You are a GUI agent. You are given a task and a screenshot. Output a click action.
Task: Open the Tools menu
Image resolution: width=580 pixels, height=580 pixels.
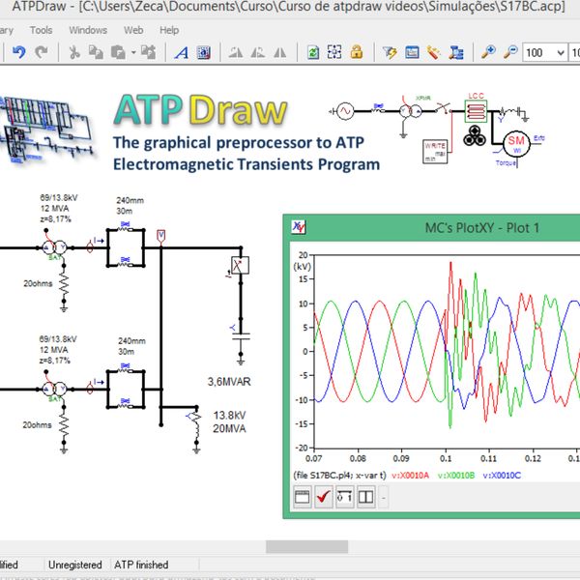pos(41,30)
